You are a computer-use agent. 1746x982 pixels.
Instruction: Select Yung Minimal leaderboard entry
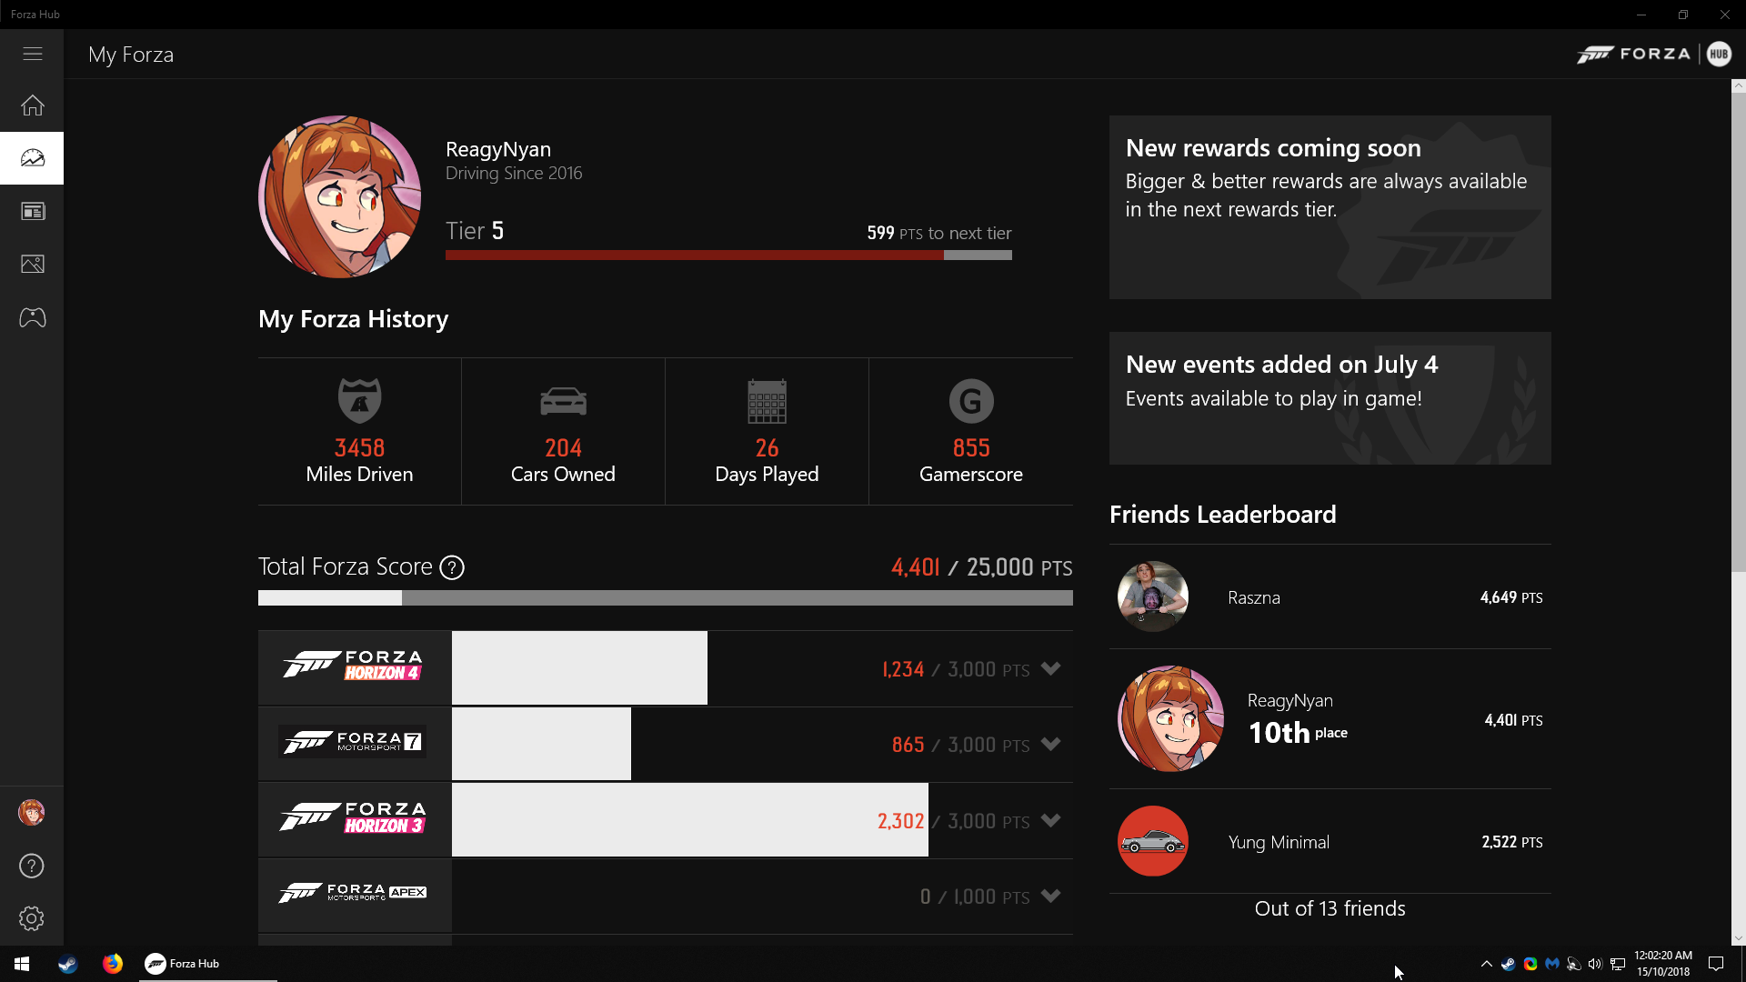(x=1330, y=841)
